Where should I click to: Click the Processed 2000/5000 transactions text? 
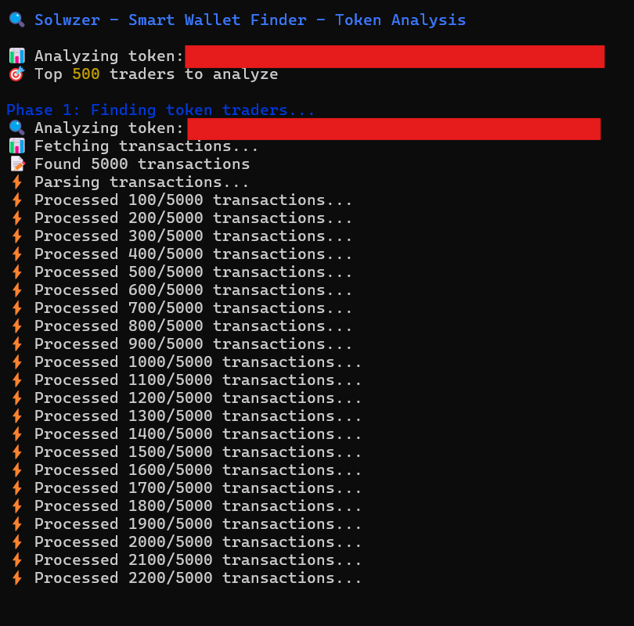(198, 541)
